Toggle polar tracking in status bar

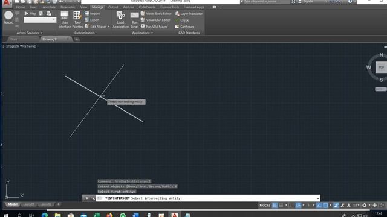point(298,205)
